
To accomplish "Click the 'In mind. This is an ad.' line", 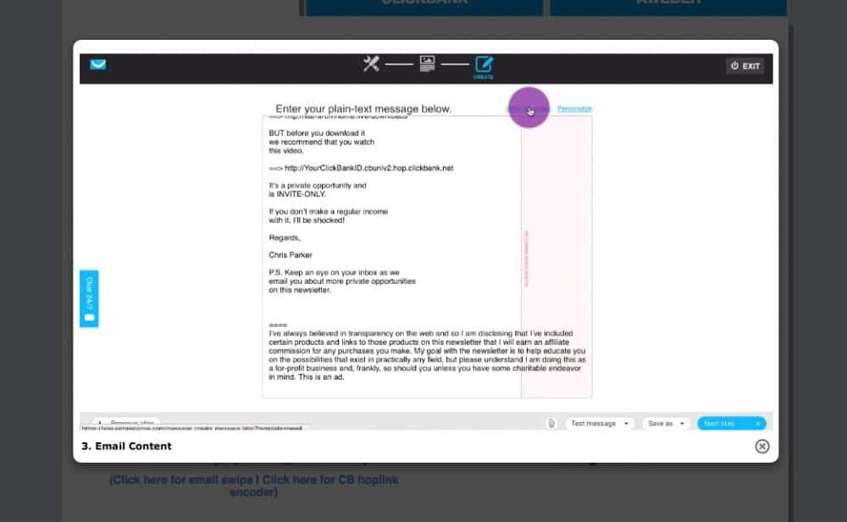I will coord(307,376).
